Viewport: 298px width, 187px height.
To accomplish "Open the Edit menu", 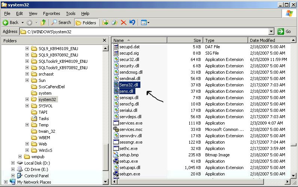I will click(x=19, y=14).
